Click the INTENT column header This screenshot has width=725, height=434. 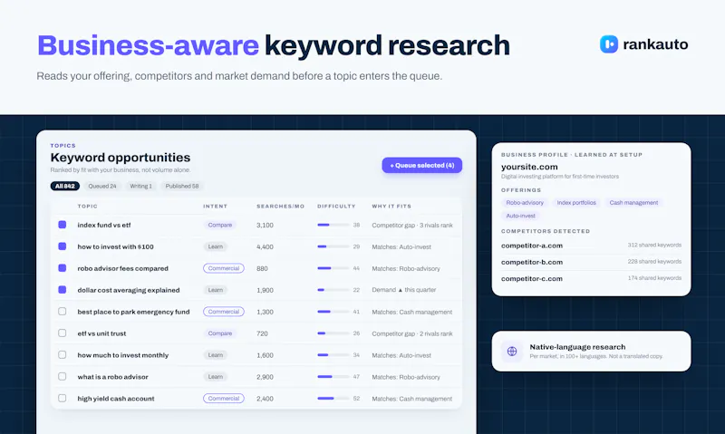(215, 207)
